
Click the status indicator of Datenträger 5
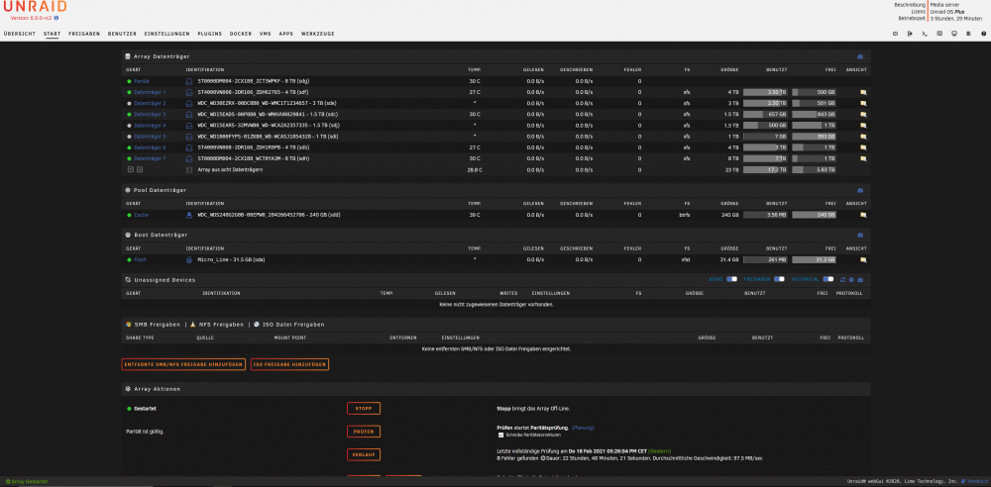[x=129, y=137]
